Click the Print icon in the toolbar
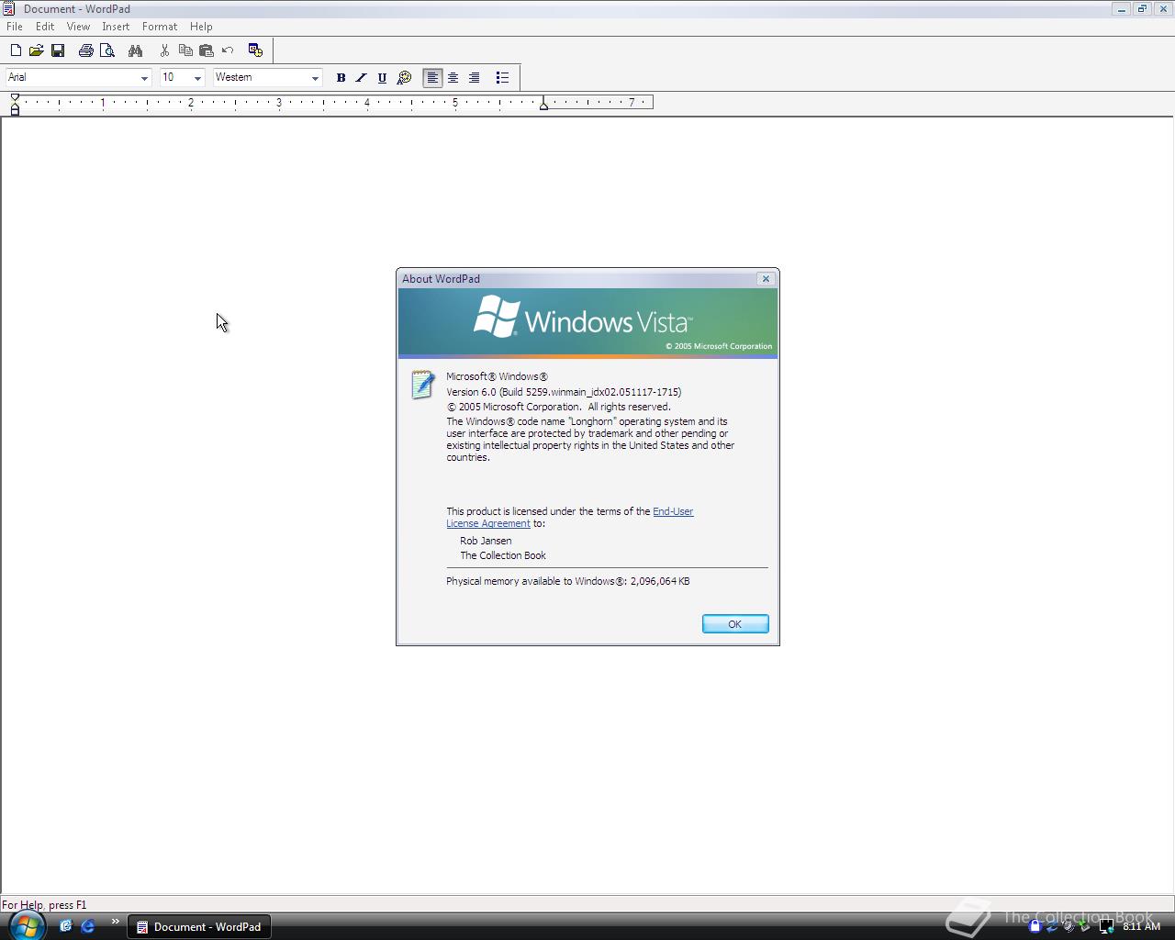Screen dimensions: 1175x940 [86, 50]
